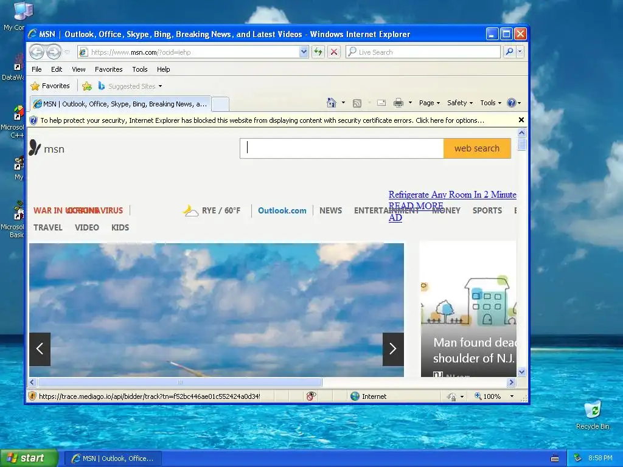623x467 pixels.
Task: Click the horizontal scrollbar right arrow
Action: pyautogui.click(x=511, y=382)
